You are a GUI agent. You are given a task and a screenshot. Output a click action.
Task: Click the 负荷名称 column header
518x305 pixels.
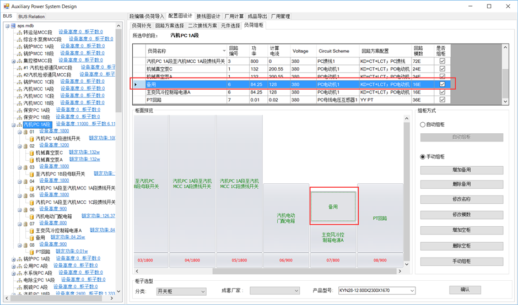186,51
